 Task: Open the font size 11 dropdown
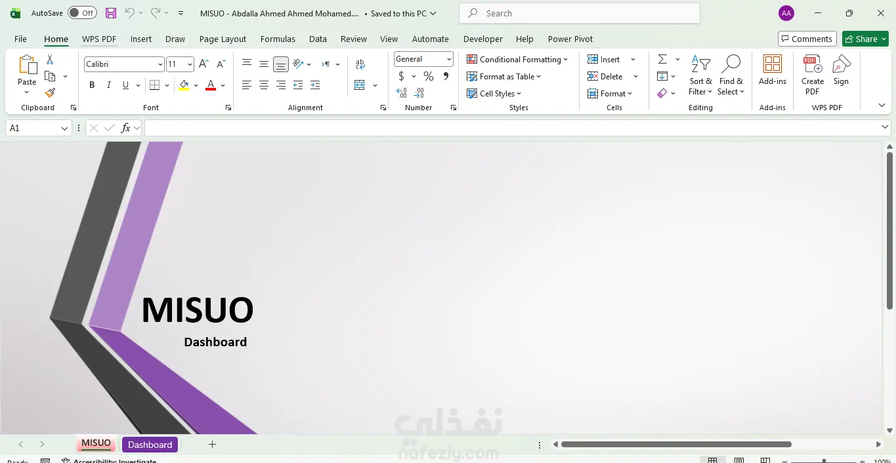pyautogui.click(x=190, y=64)
